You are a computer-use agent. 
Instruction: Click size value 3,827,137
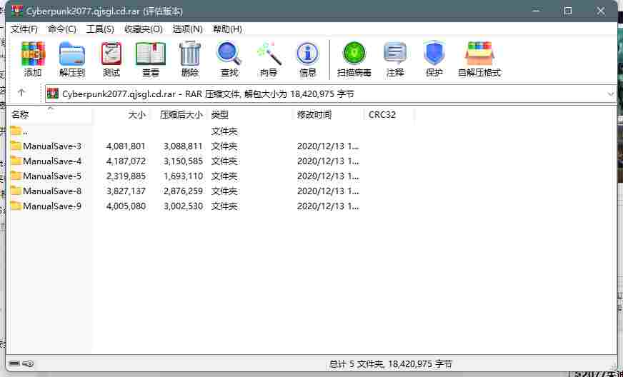(126, 191)
